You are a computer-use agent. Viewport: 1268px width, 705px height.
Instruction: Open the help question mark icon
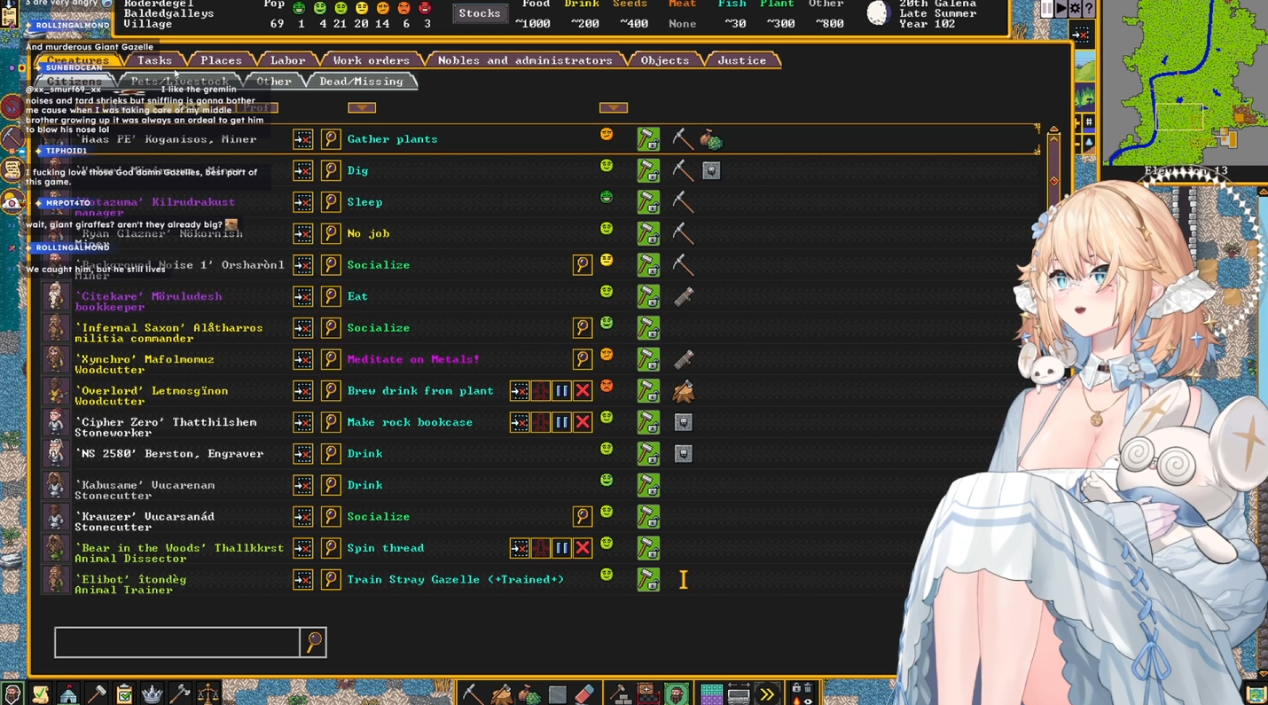[x=1089, y=9]
